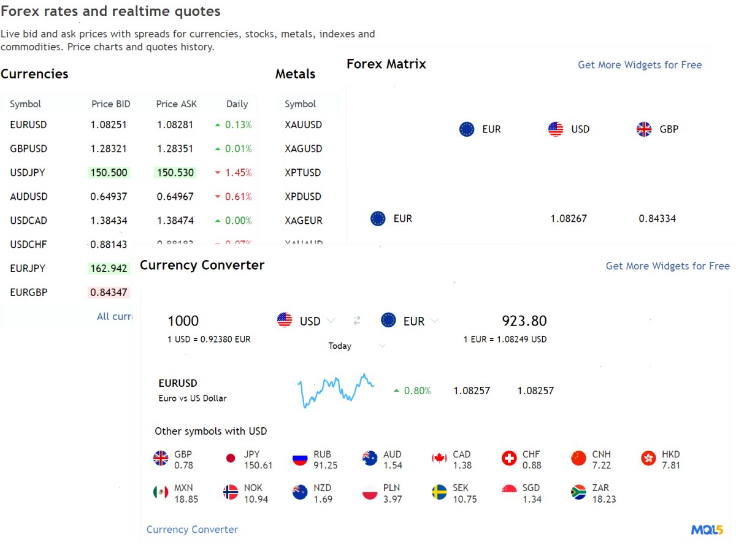Image resolution: width=736 pixels, height=545 pixels.
Task: Click the ZAR South Africa flag icon
Action: tap(578, 492)
